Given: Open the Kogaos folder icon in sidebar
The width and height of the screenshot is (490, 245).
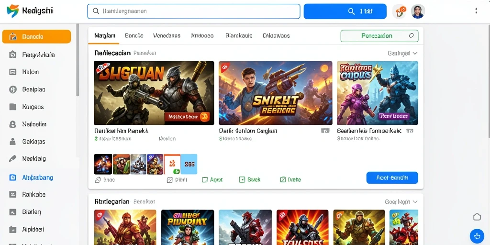Looking at the screenshot, I should click(13, 107).
